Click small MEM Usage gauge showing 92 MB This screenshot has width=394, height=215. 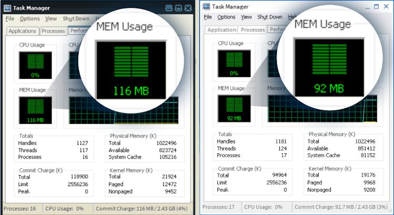click(x=234, y=109)
